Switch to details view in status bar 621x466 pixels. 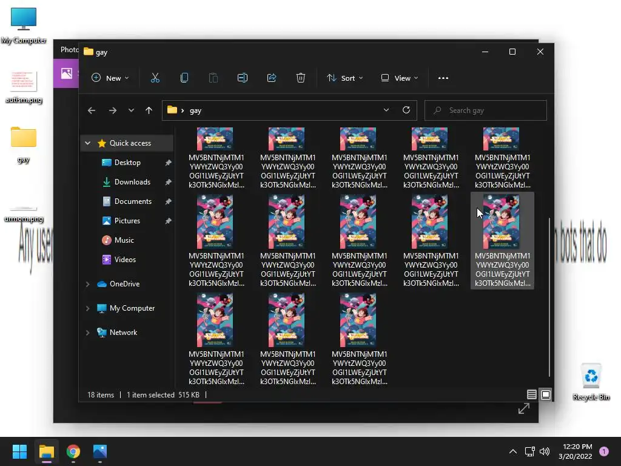531,394
